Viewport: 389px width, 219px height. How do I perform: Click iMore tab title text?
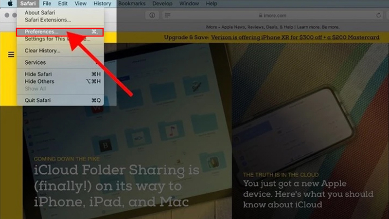click(272, 27)
